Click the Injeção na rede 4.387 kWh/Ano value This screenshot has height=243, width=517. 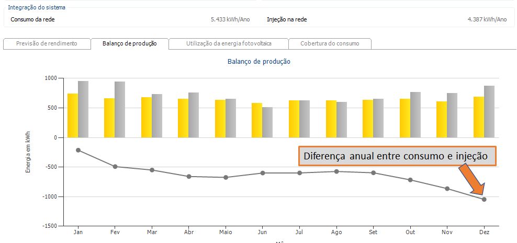487,19
